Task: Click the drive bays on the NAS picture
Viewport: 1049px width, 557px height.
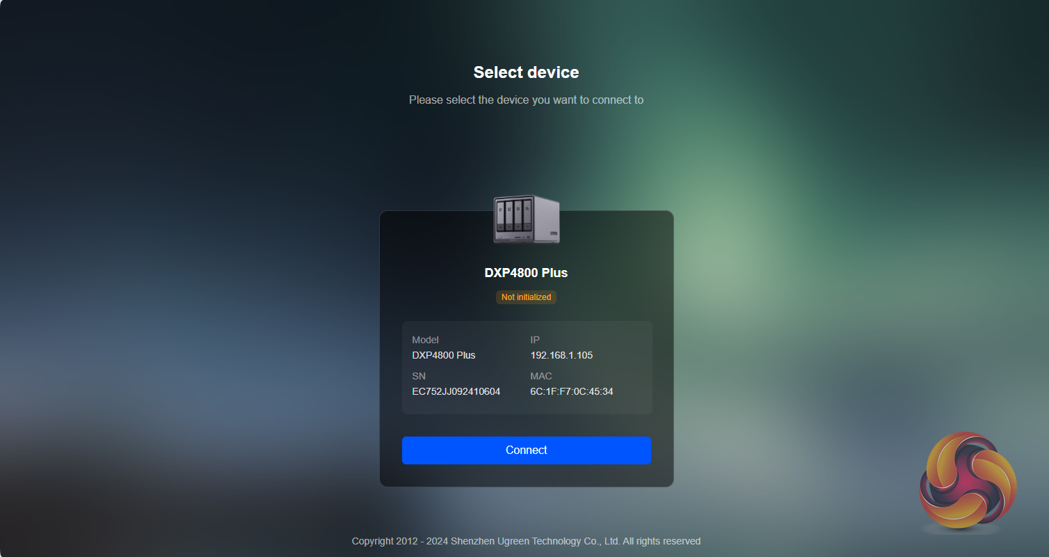Action: 513,216
